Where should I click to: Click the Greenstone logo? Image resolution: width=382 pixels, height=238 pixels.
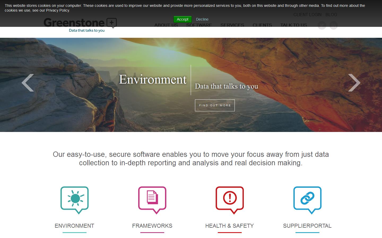tap(80, 25)
